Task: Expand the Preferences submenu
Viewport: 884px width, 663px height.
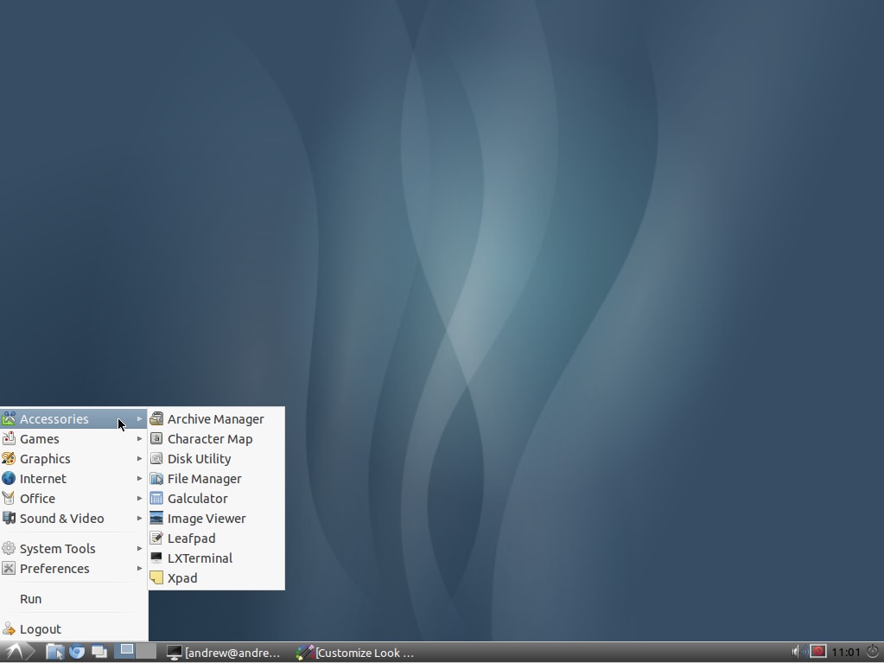Action: tap(73, 568)
